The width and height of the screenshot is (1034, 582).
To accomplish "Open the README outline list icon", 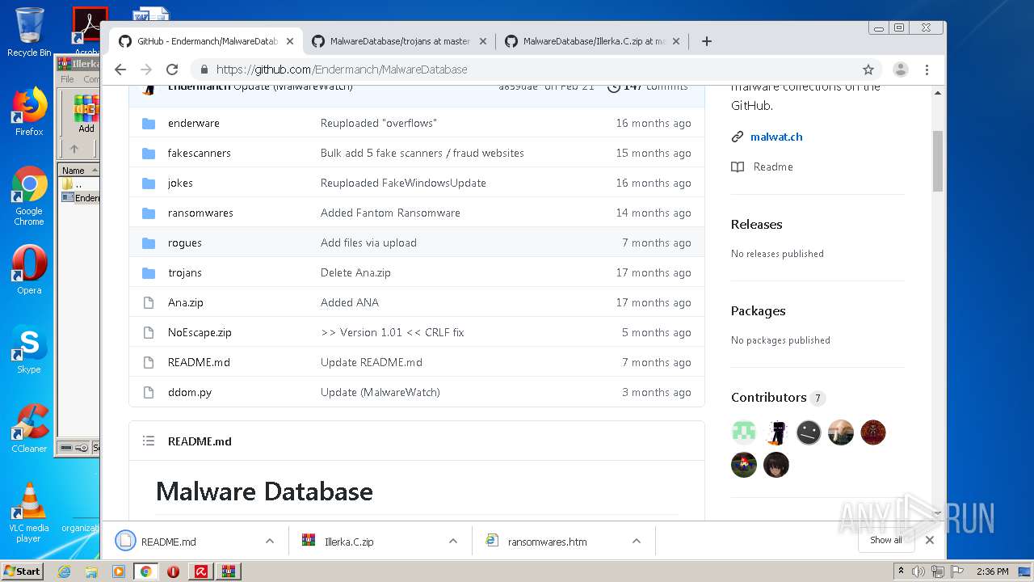I will (x=149, y=441).
